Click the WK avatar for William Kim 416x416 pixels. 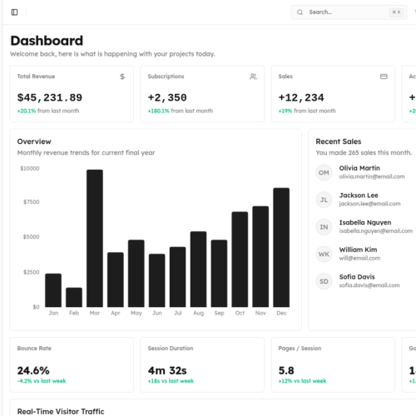click(x=324, y=255)
